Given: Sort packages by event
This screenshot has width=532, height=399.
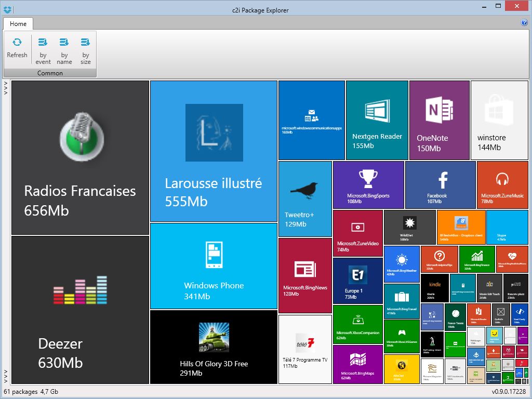Looking at the screenshot, I should click(43, 51).
